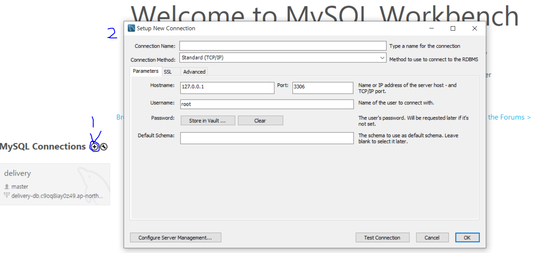
Task: Open the Advanced tab
Action: pos(194,72)
